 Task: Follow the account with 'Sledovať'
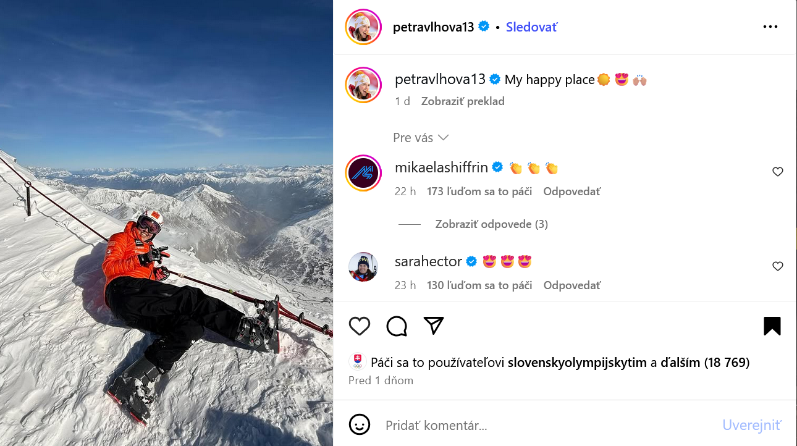pyautogui.click(x=531, y=27)
